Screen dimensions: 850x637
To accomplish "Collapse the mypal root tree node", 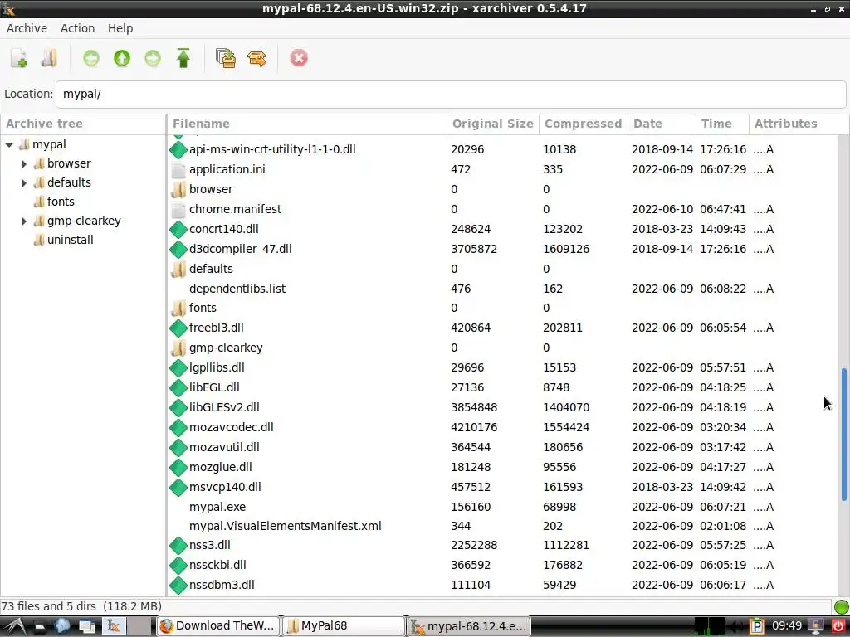I will coord(9,144).
